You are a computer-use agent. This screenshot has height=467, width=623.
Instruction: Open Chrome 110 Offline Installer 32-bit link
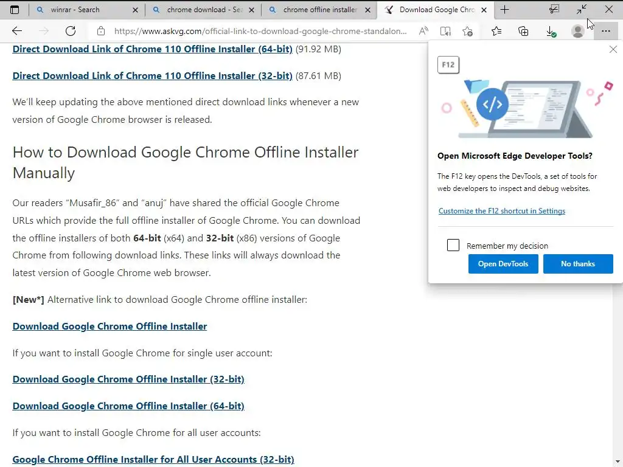(x=152, y=76)
